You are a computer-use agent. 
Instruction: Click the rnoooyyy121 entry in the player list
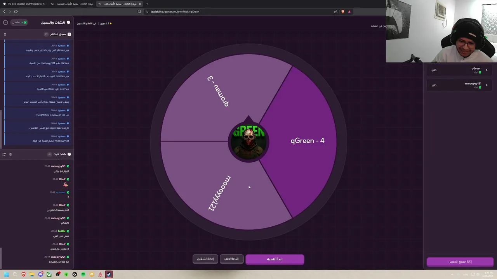coord(459,85)
